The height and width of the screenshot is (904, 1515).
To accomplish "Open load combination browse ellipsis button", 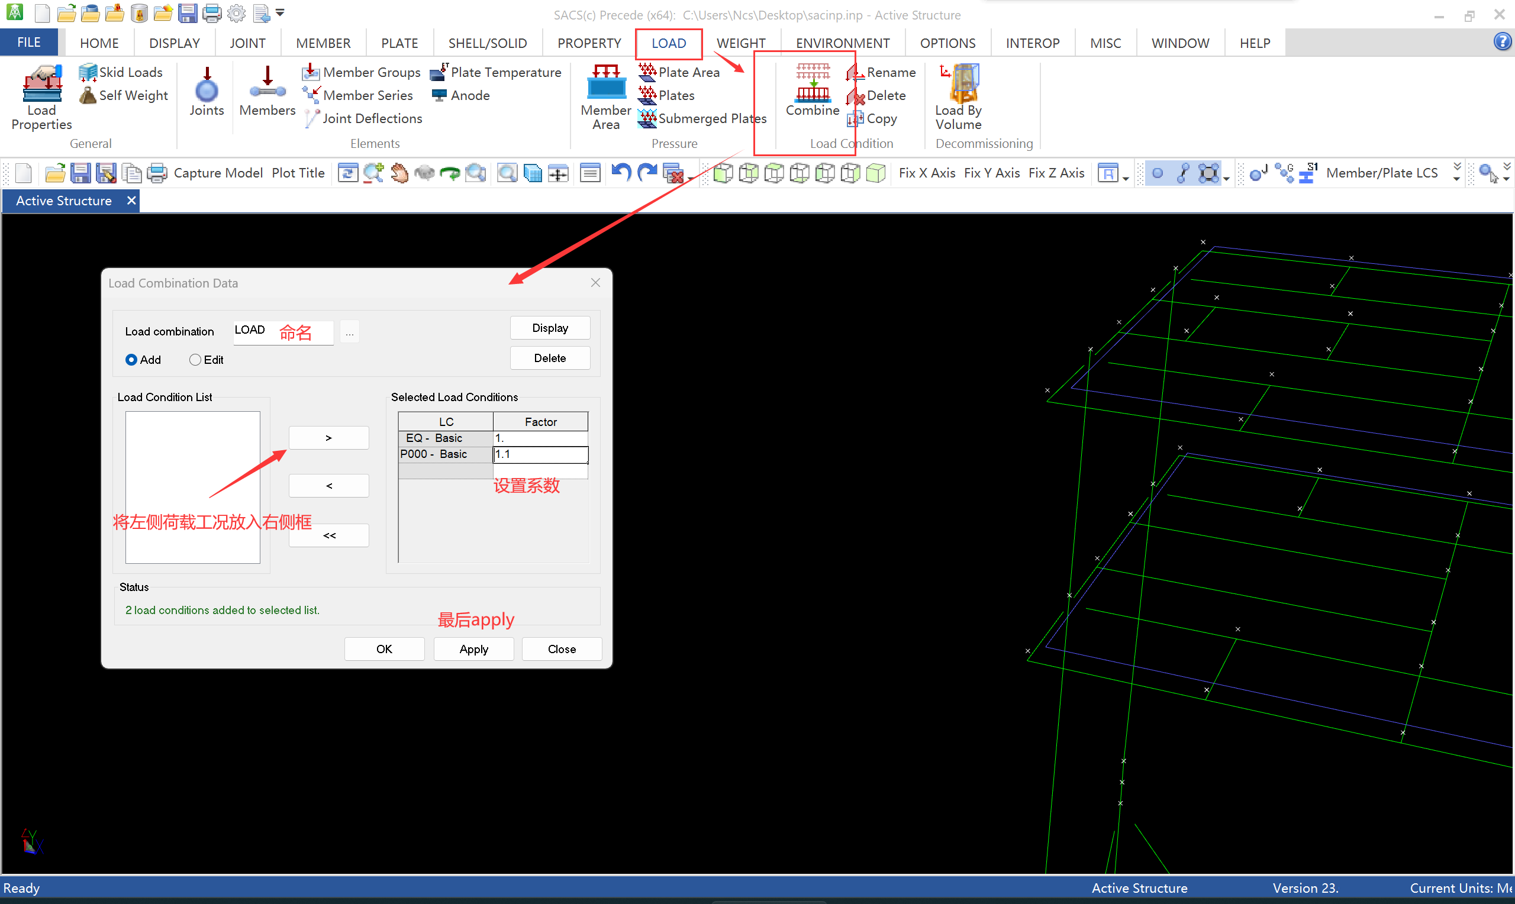I will pos(350,333).
